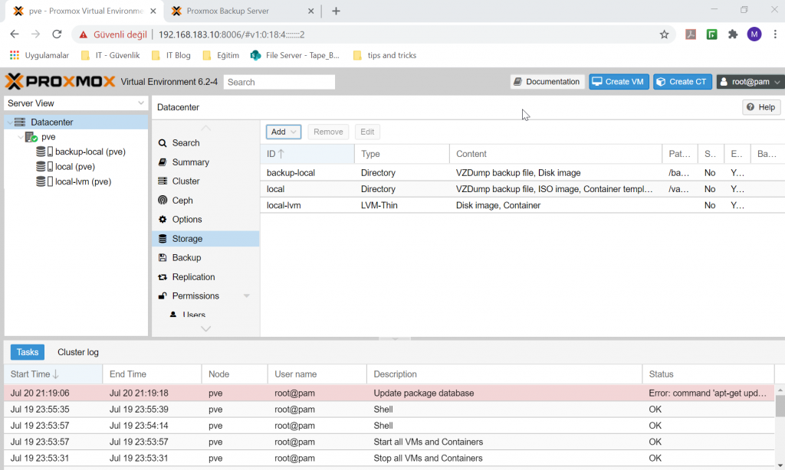The height and width of the screenshot is (470, 785).
Task: Select the local-lvm LVM-Thin row
Action: point(523,205)
